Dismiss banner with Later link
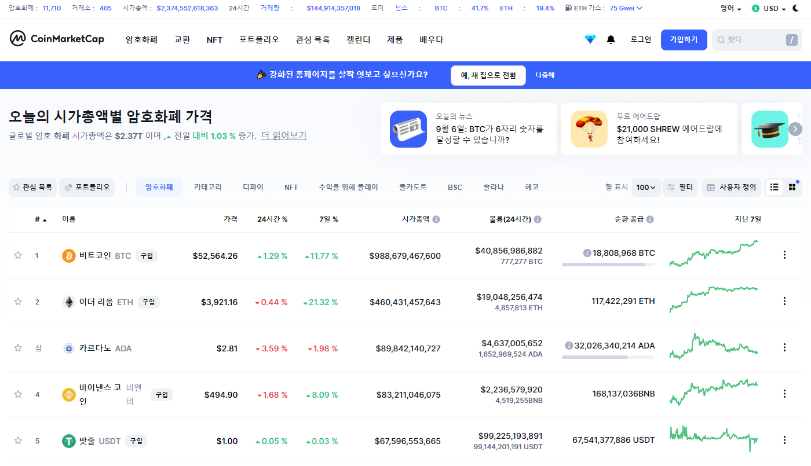 (545, 75)
